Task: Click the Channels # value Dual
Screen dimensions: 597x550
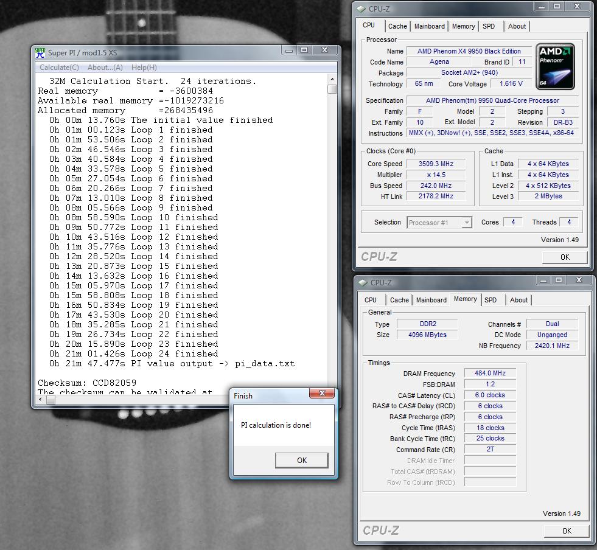Action: pyautogui.click(x=553, y=324)
